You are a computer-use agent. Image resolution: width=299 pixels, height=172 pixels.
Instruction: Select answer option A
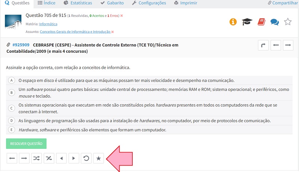(x=12, y=80)
